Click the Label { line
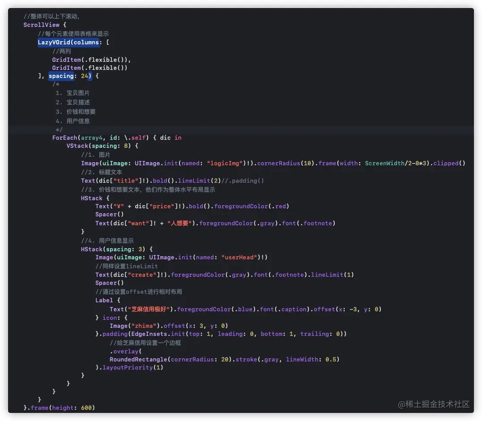Image resolution: width=482 pixels, height=421 pixels. pyautogui.click(x=107, y=301)
